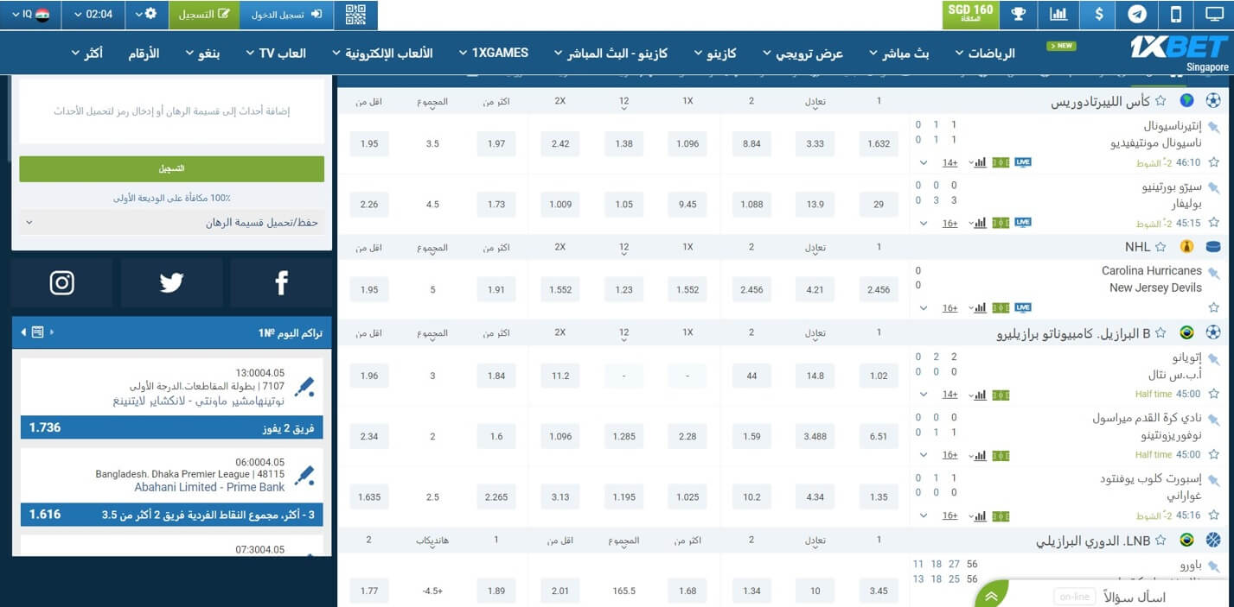Screen dimensions: 1234x607
Task: Open the بنغو menu
Action: (x=202, y=53)
